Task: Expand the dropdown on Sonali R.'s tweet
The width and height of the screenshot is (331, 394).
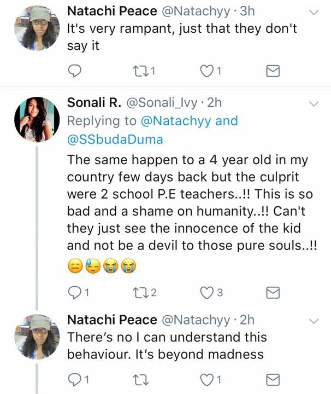Action: coord(315,103)
